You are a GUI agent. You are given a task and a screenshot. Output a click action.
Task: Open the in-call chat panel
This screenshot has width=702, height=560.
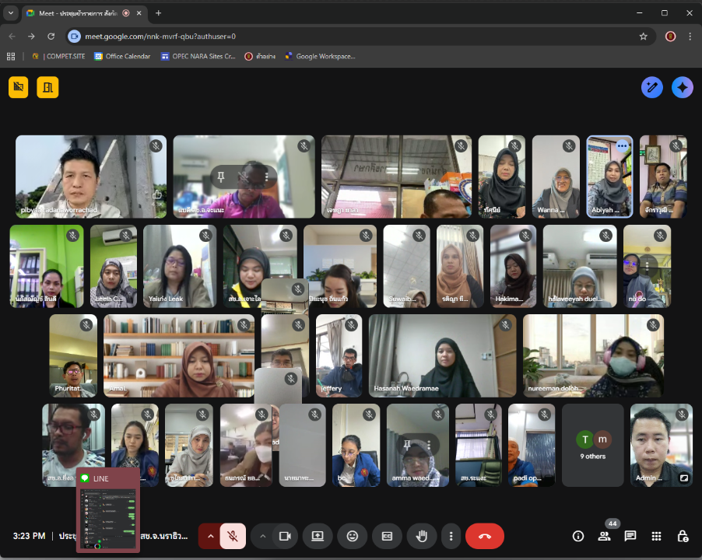[x=630, y=536]
